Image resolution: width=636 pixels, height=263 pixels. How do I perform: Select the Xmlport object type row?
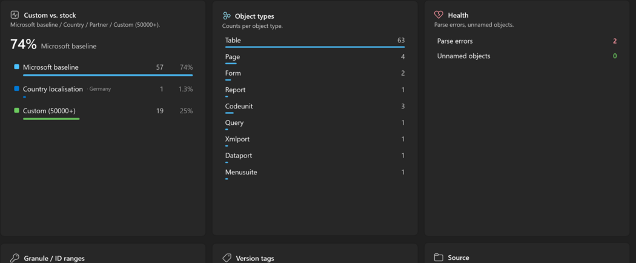pos(315,141)
